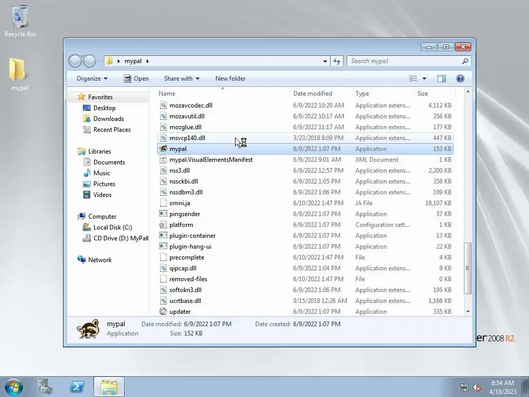Select the pingsender file icon
The image size is (529, 397).
coord(163,214)
